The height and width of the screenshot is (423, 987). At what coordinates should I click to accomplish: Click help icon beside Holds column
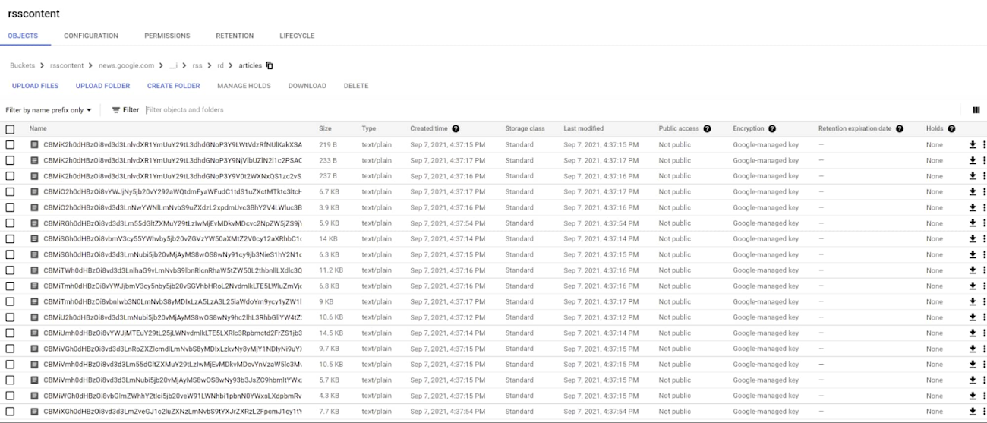tap(951, 129)
